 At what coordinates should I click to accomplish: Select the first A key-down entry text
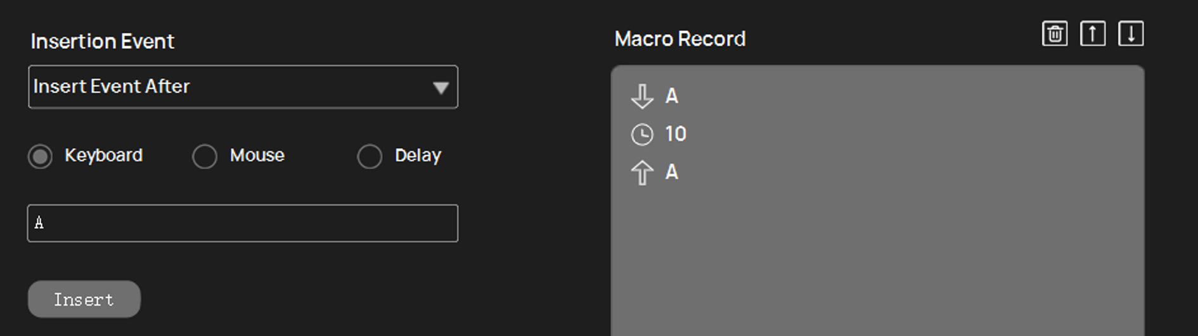pyautogui.click(x=672, y=96)
